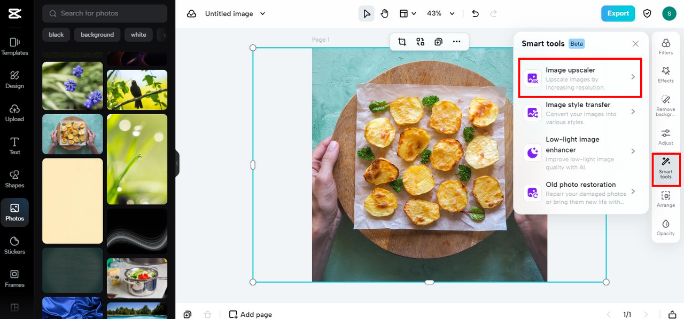Open the Low-light image enhancer tool
684x319 pixels.
[580, 153]
